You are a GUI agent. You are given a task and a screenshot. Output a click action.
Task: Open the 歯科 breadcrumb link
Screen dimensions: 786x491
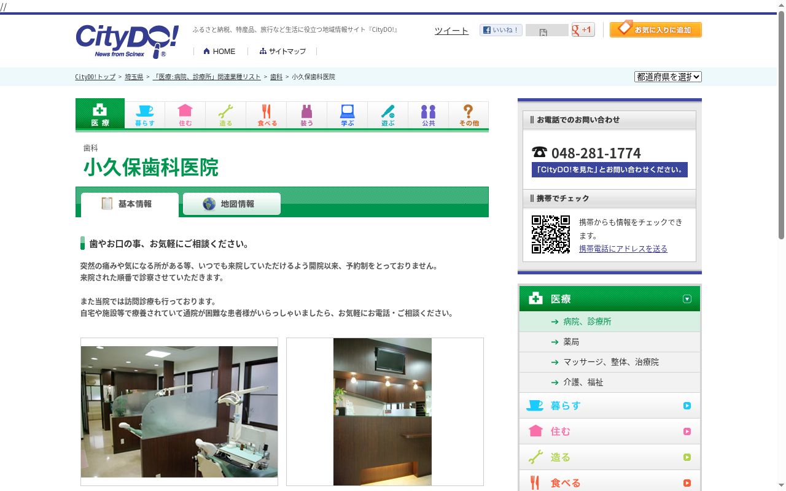coord(276,77)
